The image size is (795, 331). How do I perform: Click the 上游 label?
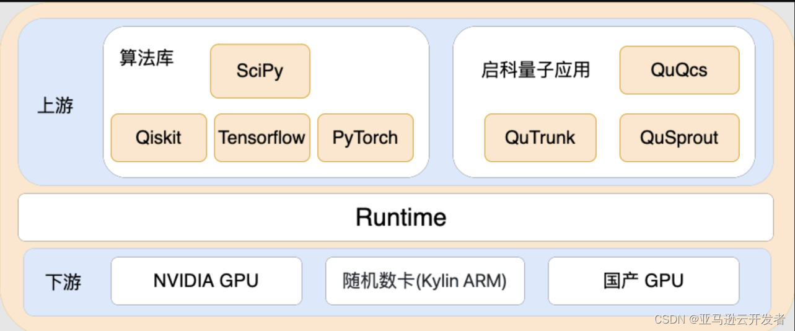(x=55, y=106)
